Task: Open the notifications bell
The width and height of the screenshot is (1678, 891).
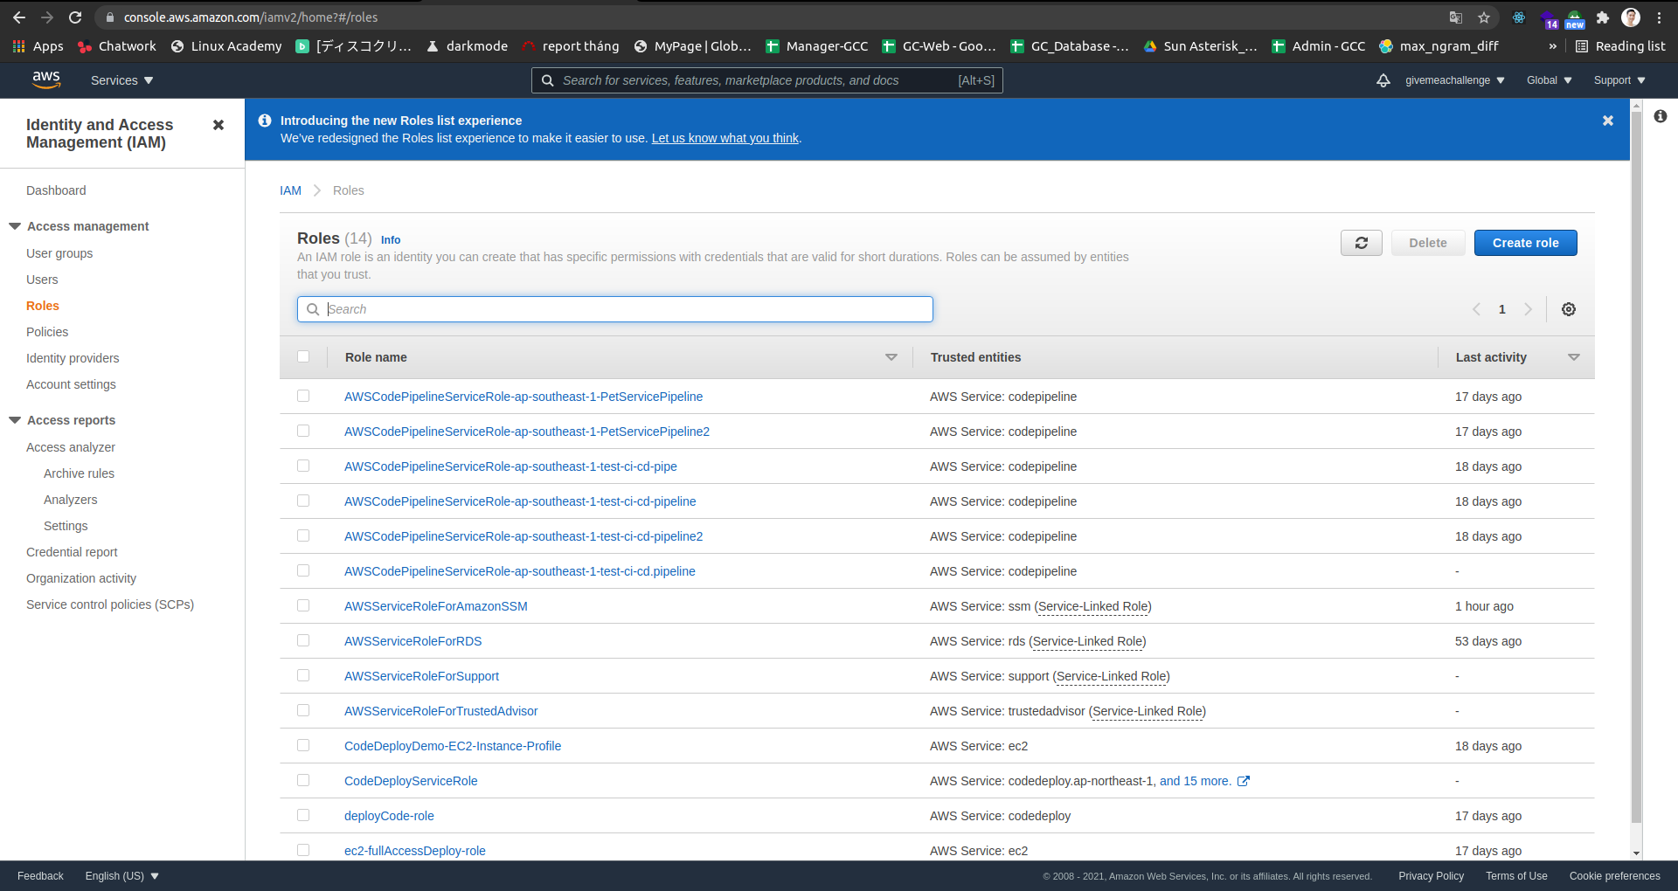Action: tap(1383, 79)
